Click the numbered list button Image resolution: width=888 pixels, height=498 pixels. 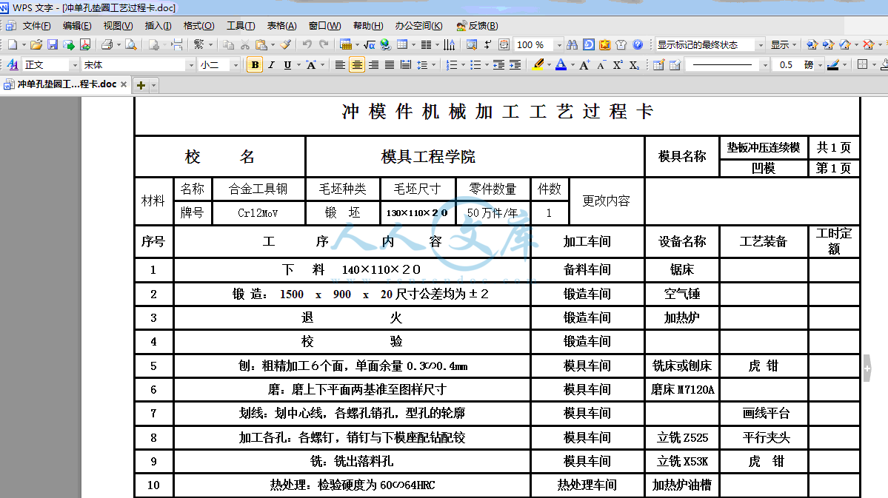click(x=451, y=65)
